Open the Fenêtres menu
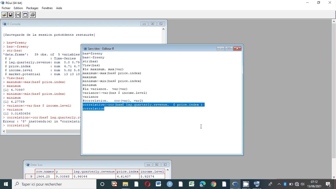Screen dimensions: 336x189 [x=47, y=8]
